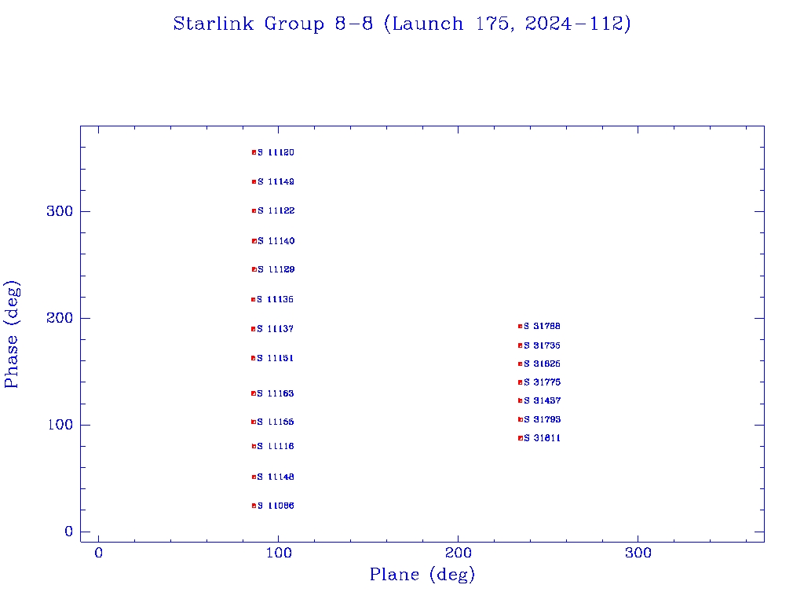Viewport: 804px width, 603px height.
Task: Click the red data point for S 11148
Action: pos(254,477)
